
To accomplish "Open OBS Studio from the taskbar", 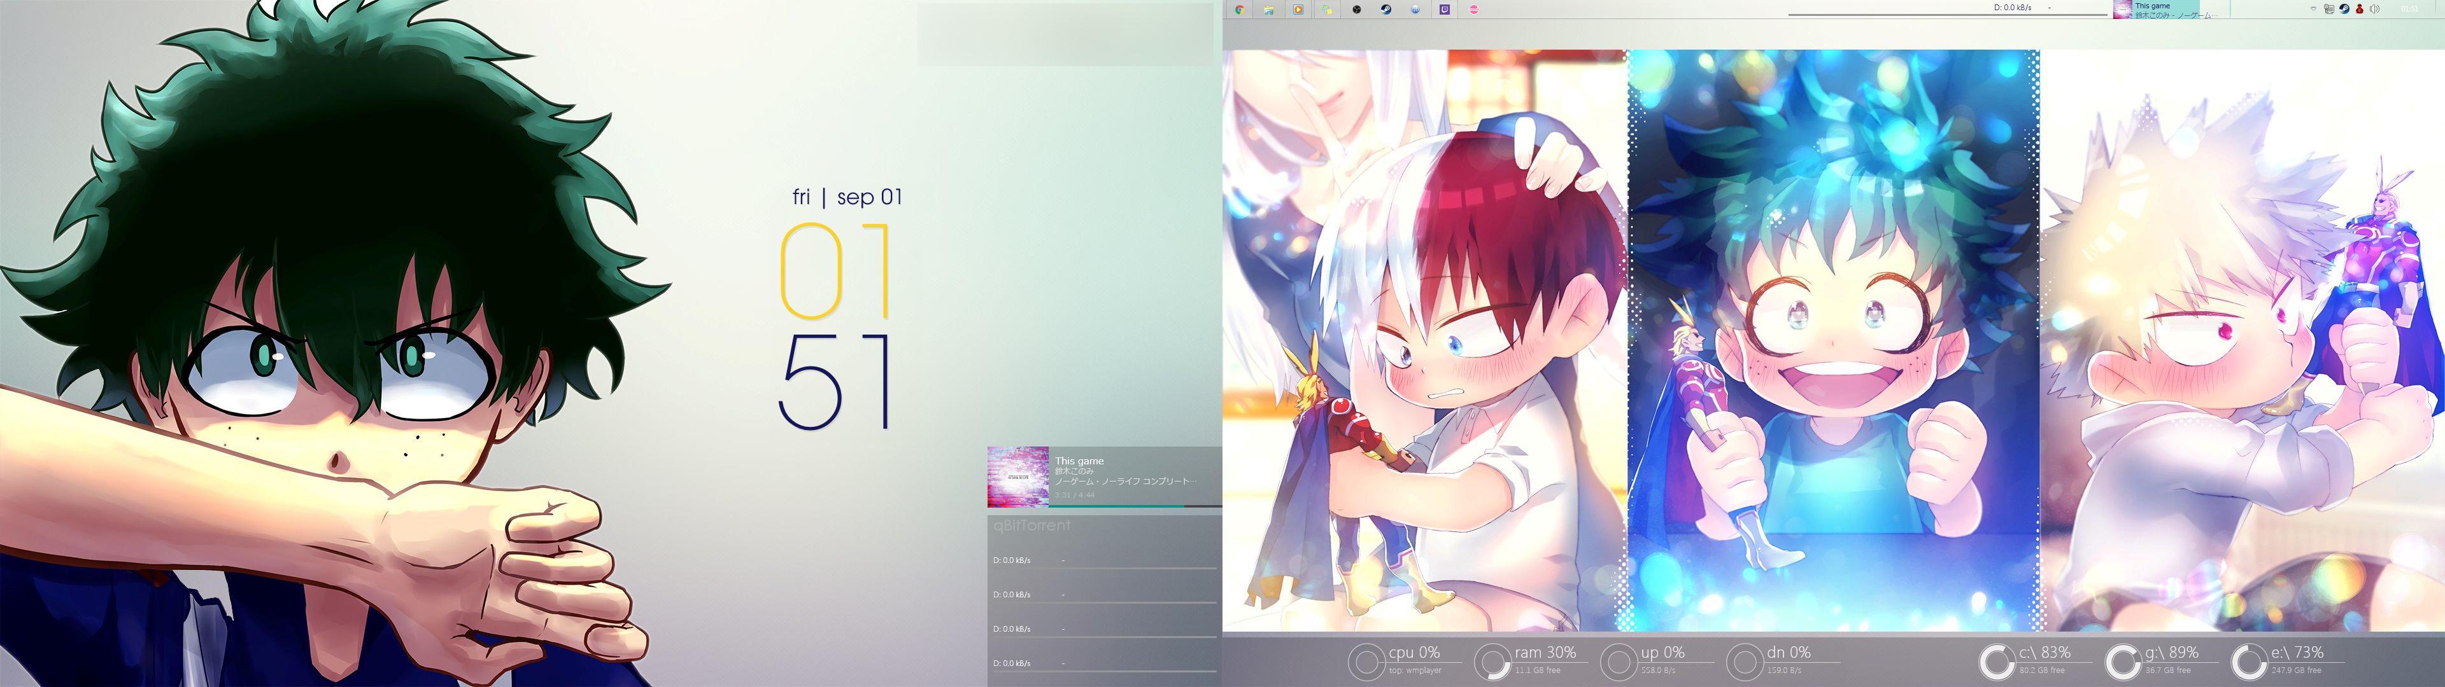I will (x=1356, y=10).
